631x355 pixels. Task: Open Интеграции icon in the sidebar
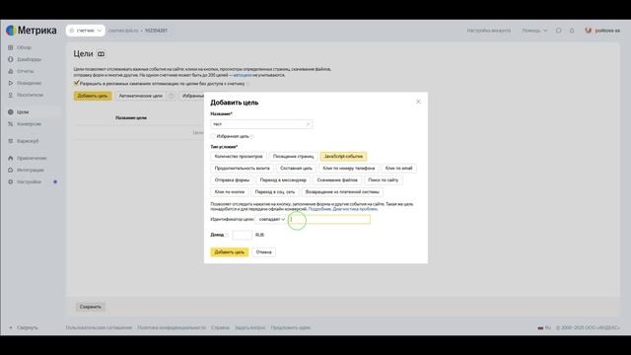pos(11,170)
